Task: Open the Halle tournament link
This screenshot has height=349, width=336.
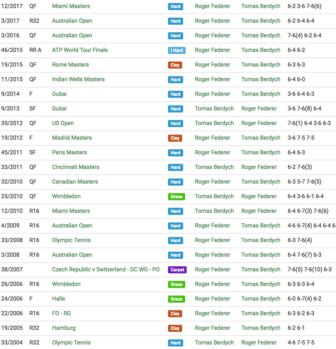Action: point(59,299)
